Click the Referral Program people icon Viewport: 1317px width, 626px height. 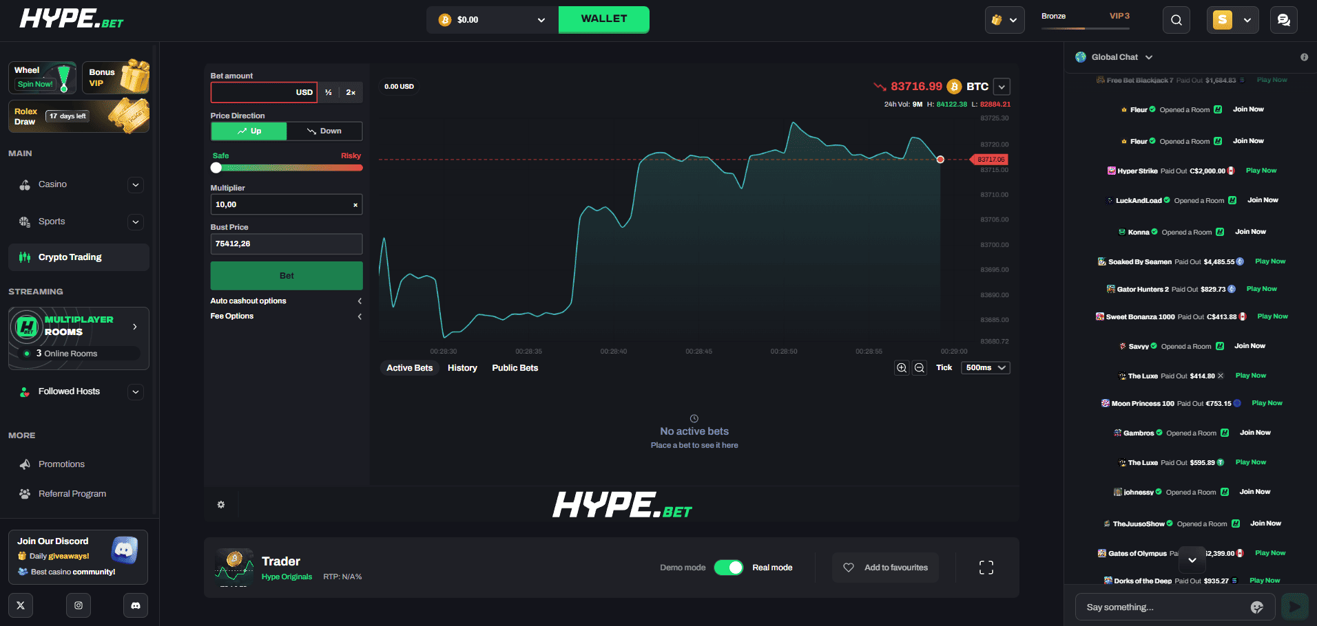point(25,494)
